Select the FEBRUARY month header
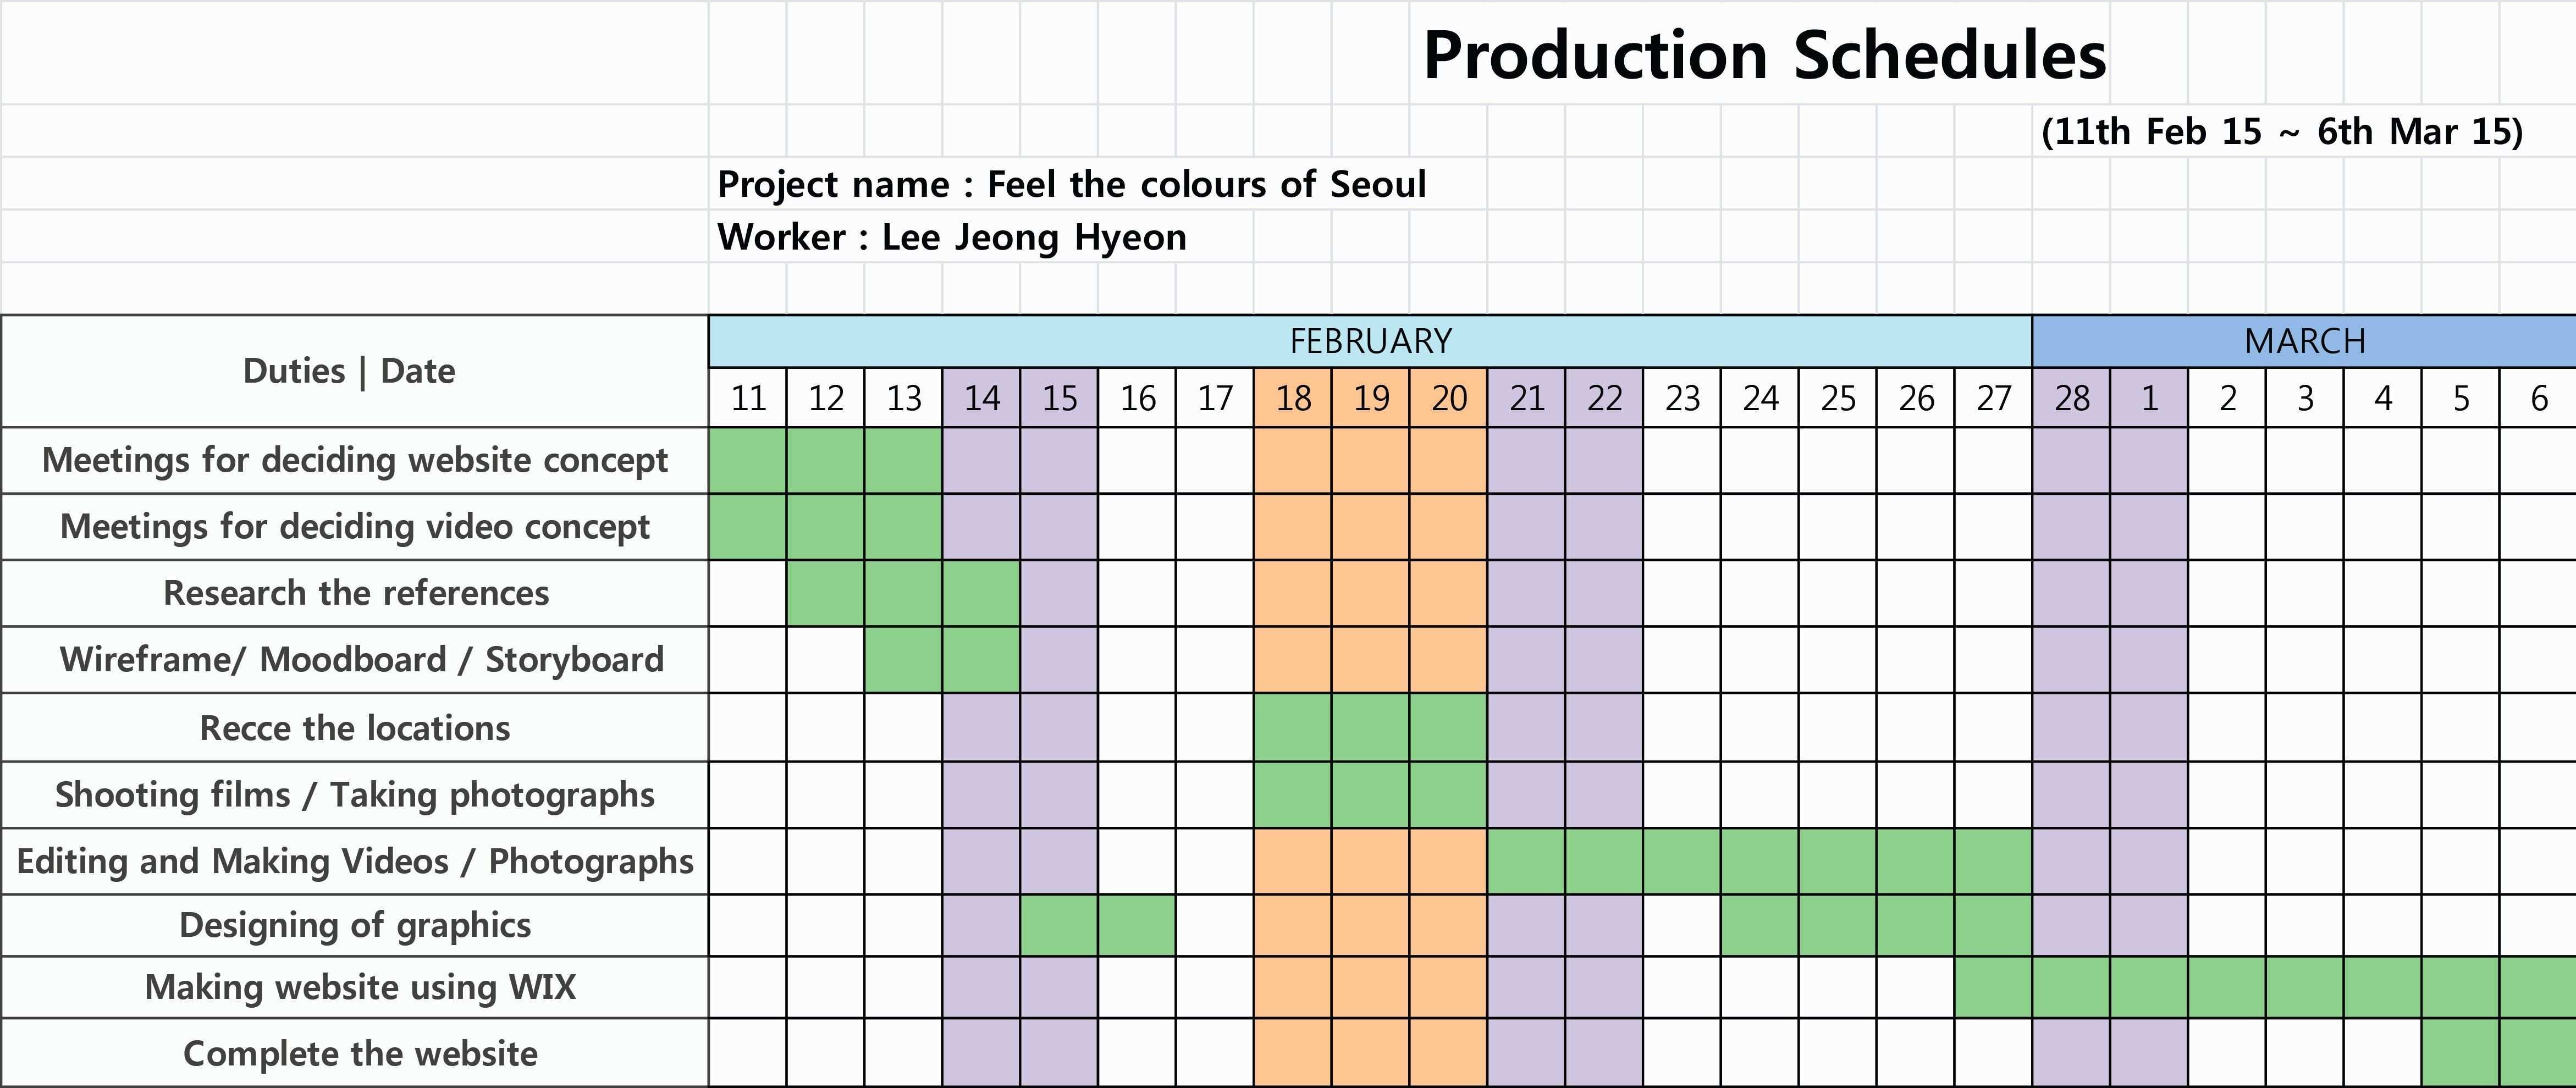This screenshot has height=1088, width=2576. tap(1370, 342)
